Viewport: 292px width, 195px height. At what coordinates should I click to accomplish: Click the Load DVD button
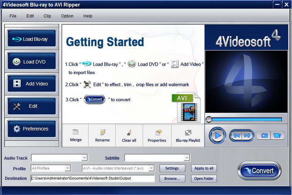tap(32, 61)
